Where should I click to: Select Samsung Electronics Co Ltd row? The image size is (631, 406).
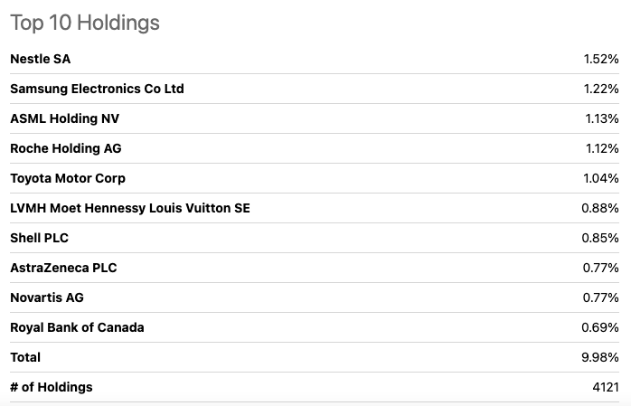(97, 89)
